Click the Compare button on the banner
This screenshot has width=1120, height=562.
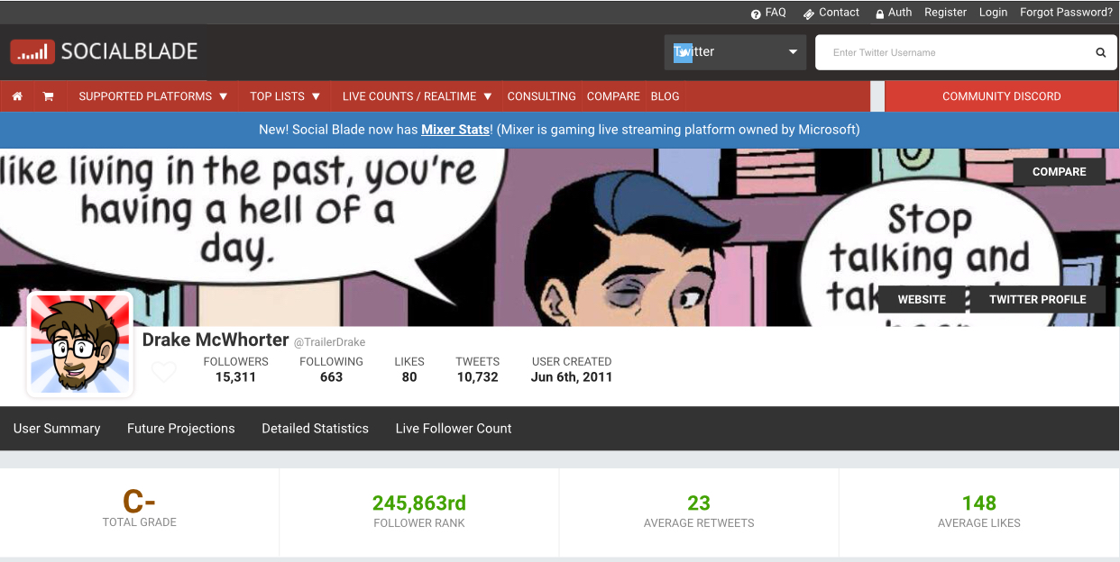tap(1059, 172)
